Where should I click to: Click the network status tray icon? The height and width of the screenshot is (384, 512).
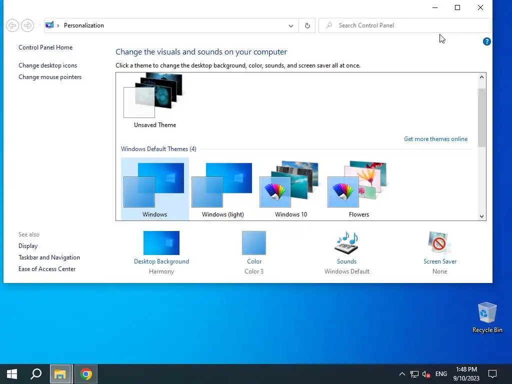coord(414,374)
